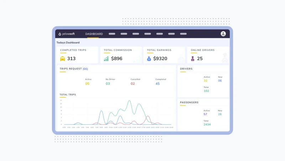Open the Cancelled trips value 02
This screenshot has height=161, width=285.
tap(133, 84)
